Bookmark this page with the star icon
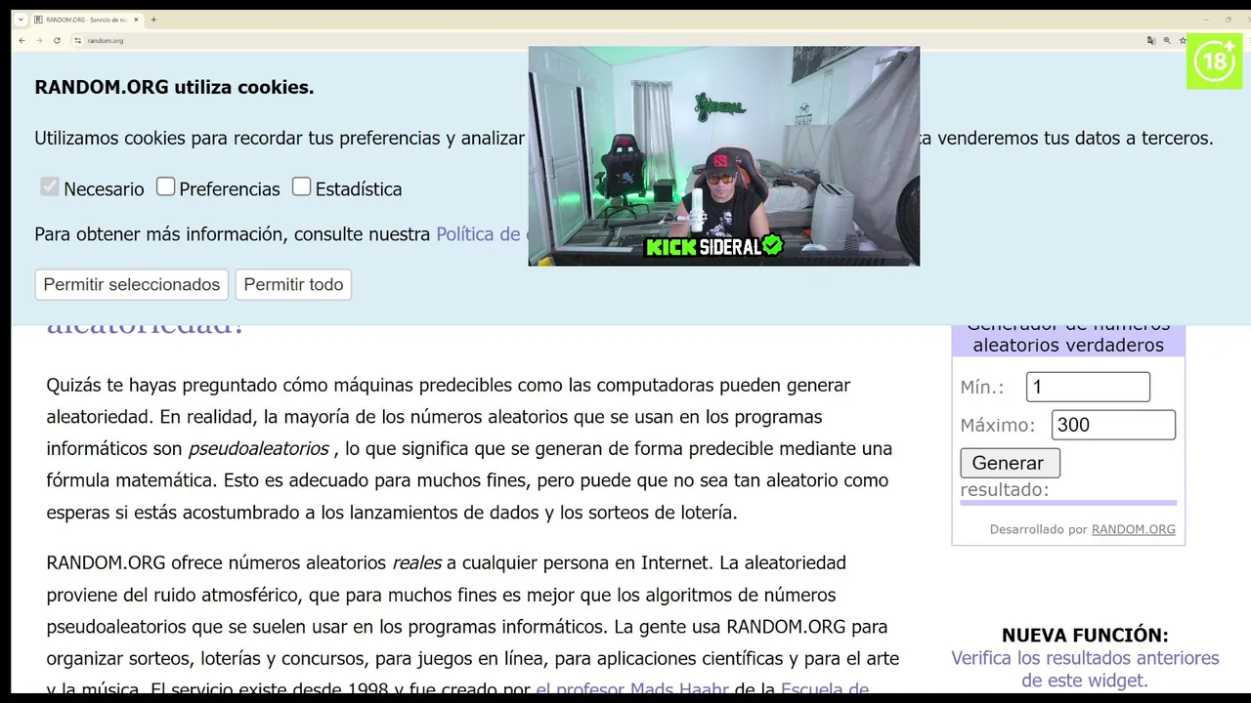The width and height of the screenshot is (1251, 703). point(1183,40)
